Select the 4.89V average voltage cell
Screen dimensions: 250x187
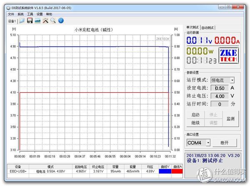click(x=150, y=171)
